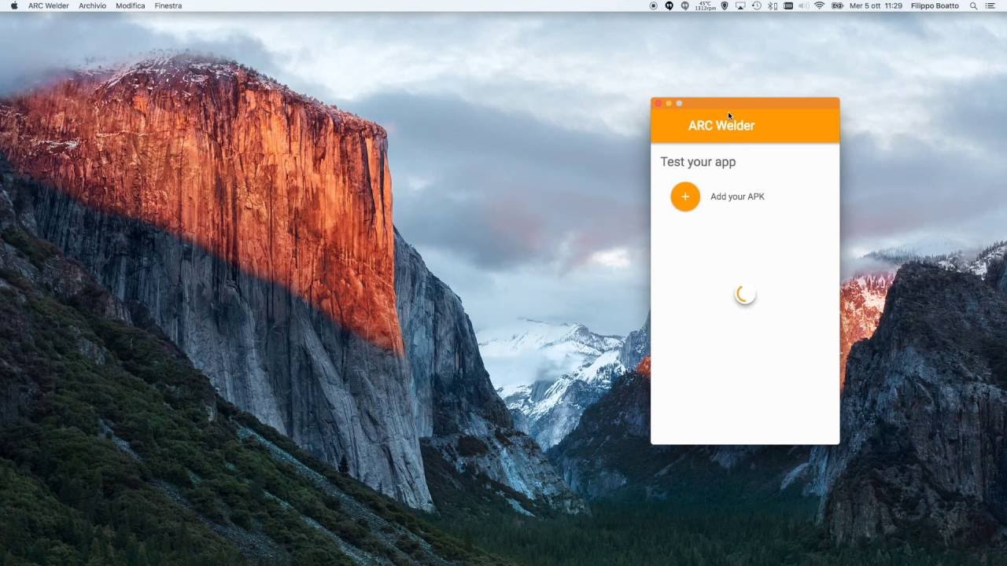1007x566 pixels.
Task: Close the ARC Welder window
Action: [x=658, y=103]
